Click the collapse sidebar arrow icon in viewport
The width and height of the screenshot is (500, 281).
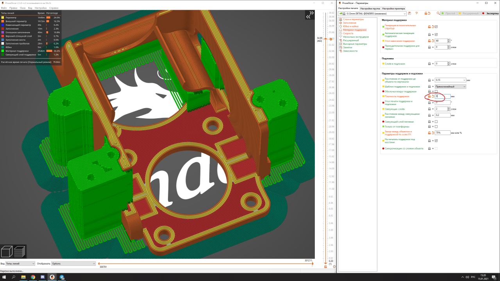[x=310, y=14]
